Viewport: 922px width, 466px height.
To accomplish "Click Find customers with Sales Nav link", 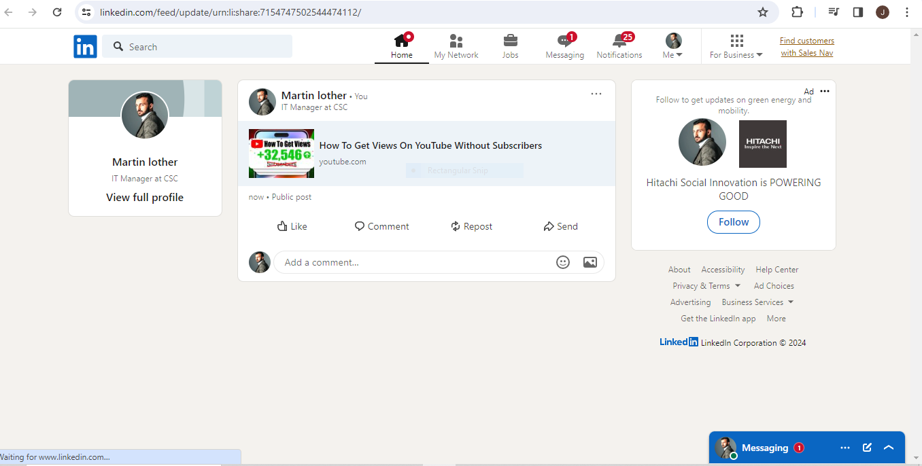I will point(807,47).
